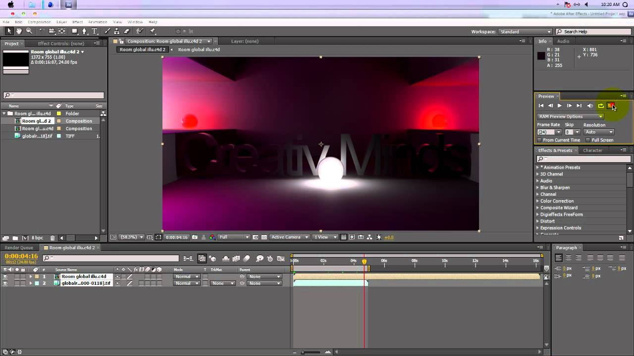Switch to the Character tab
The height and width of the screenshot is (356, 634).
pyautogui.click(x=592, y=150)
